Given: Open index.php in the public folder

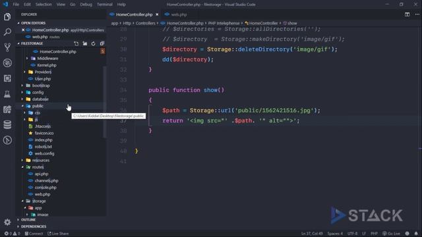Looking at the screenshot, I should pos(44,140).
